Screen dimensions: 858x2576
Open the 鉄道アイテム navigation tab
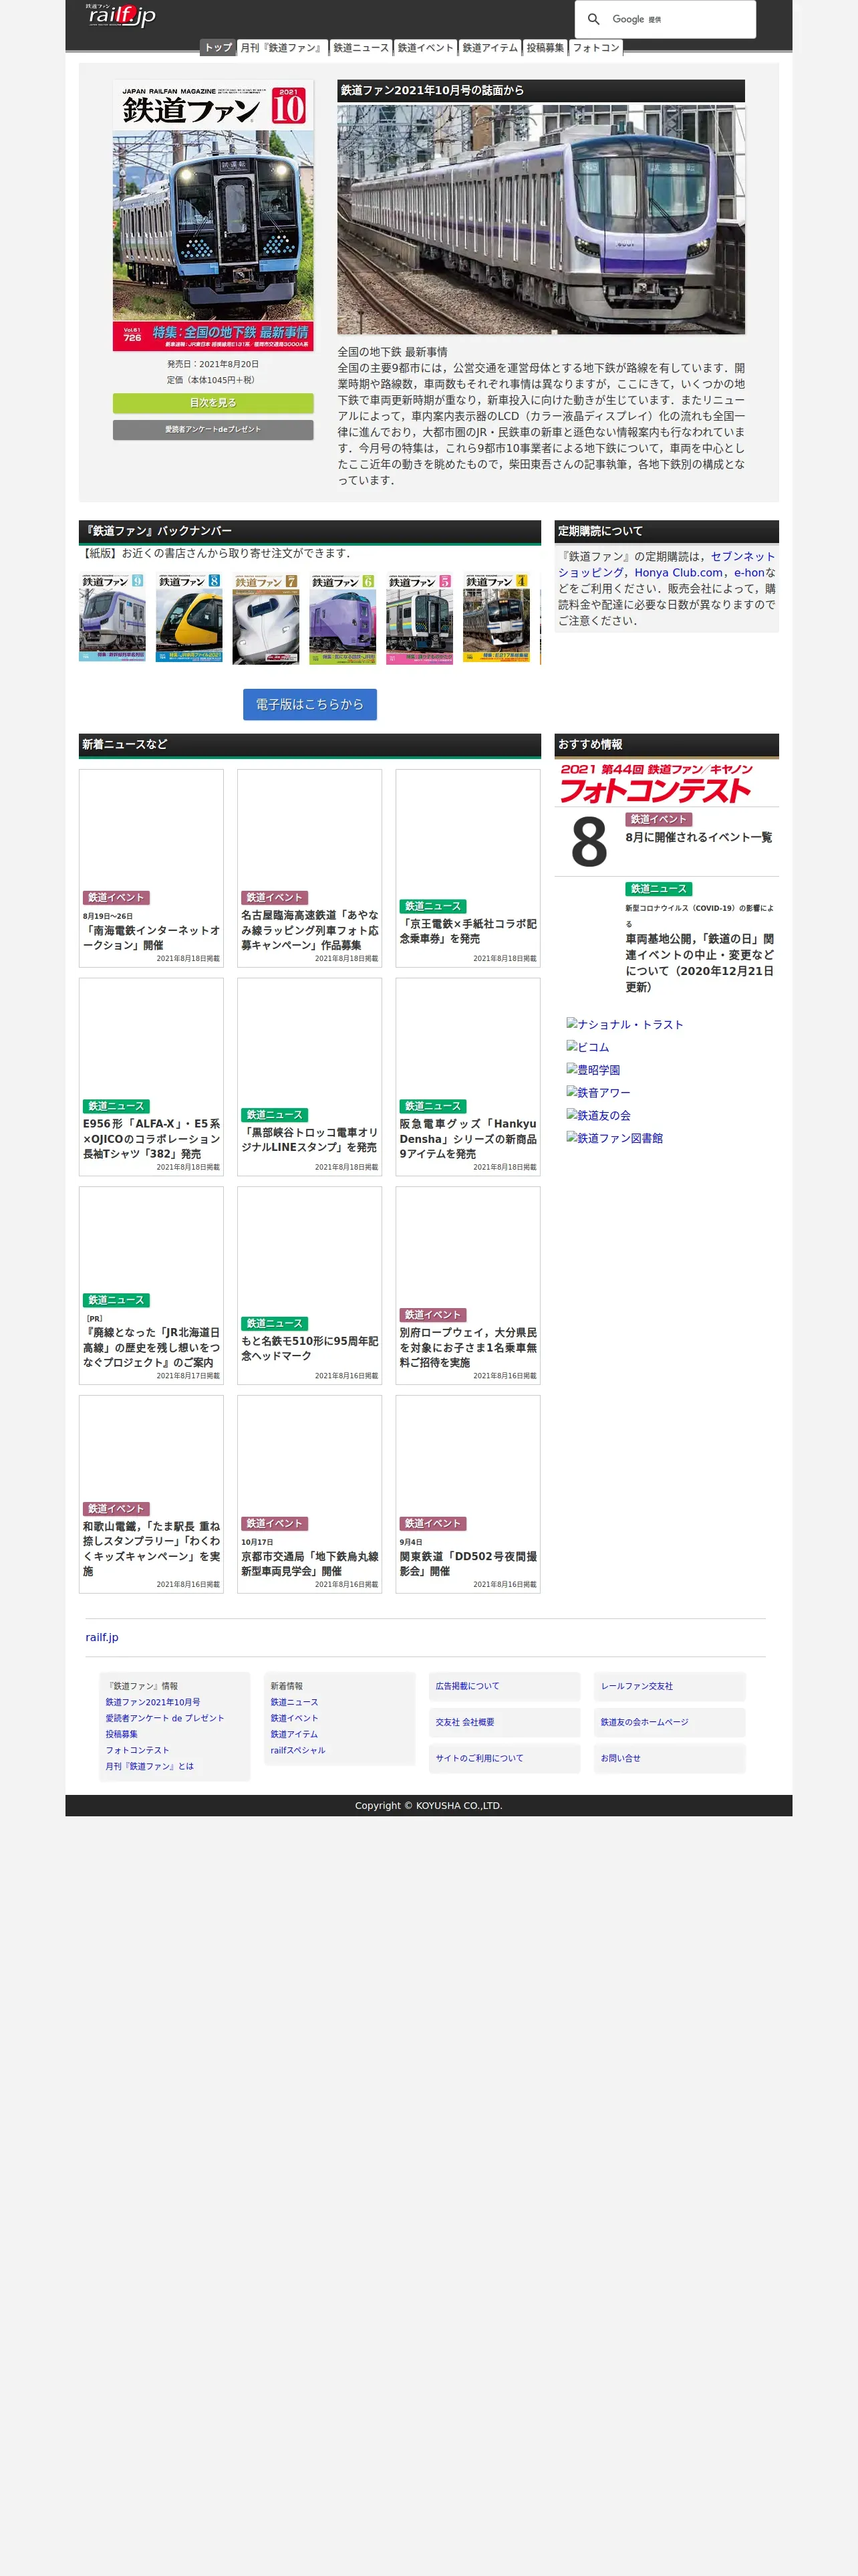coord(490,47)
